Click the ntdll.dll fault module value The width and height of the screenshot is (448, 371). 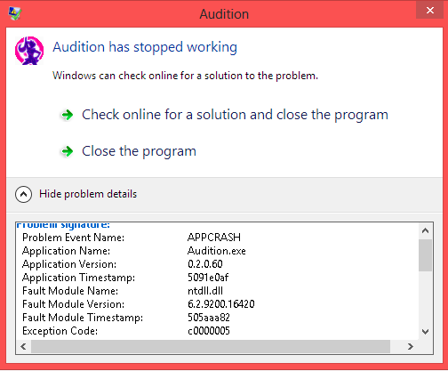pyautogui.click(x=205, y=291)
